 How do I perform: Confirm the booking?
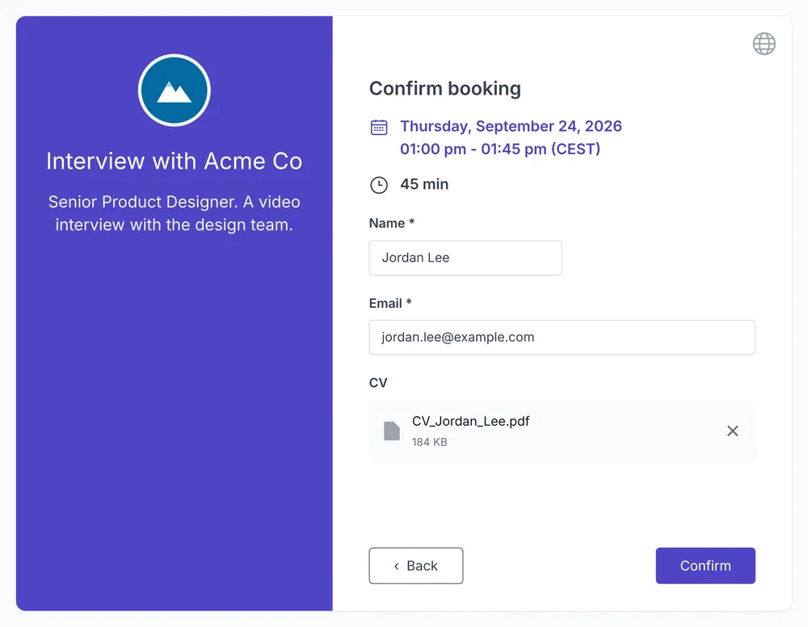click(x=705, y=565)
